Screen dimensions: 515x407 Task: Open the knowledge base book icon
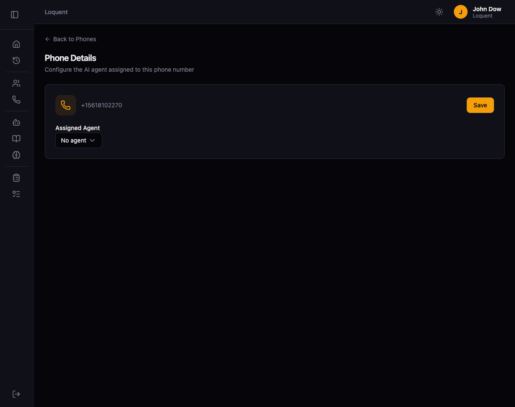point(16,139)
